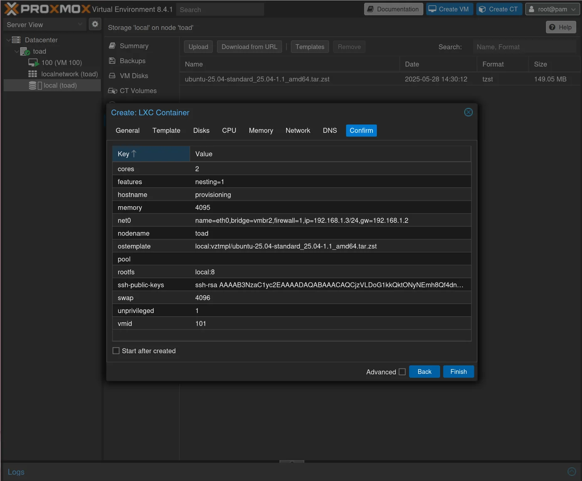Viewport: 582px width, 481px height.
Task: Close the Create LXC Container dialog
Action: point(468,113)
